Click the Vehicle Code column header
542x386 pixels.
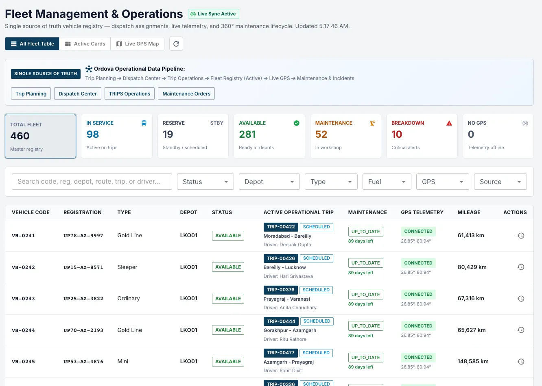pos(31,213)
